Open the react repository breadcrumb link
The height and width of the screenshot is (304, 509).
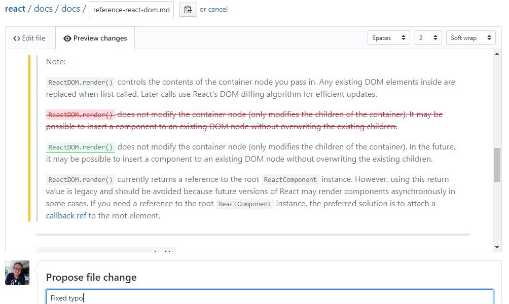pyautogui.click(x=15, y=9)
